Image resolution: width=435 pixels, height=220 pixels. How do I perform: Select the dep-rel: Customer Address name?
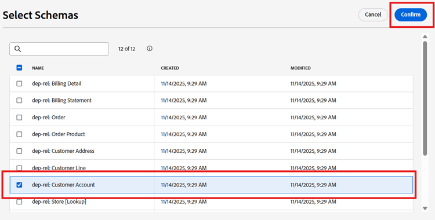63,151
